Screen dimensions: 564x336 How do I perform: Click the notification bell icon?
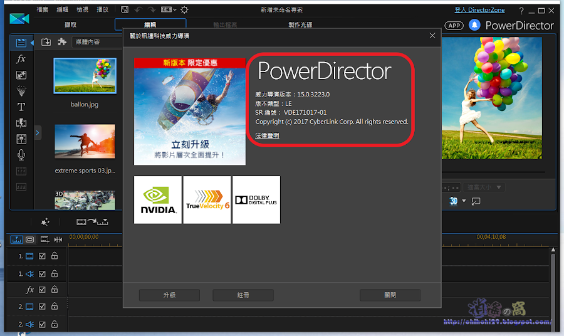click(474, 25)
